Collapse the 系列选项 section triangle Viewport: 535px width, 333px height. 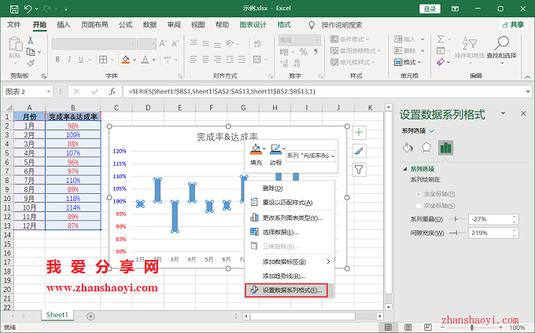[x=405, y=169]
